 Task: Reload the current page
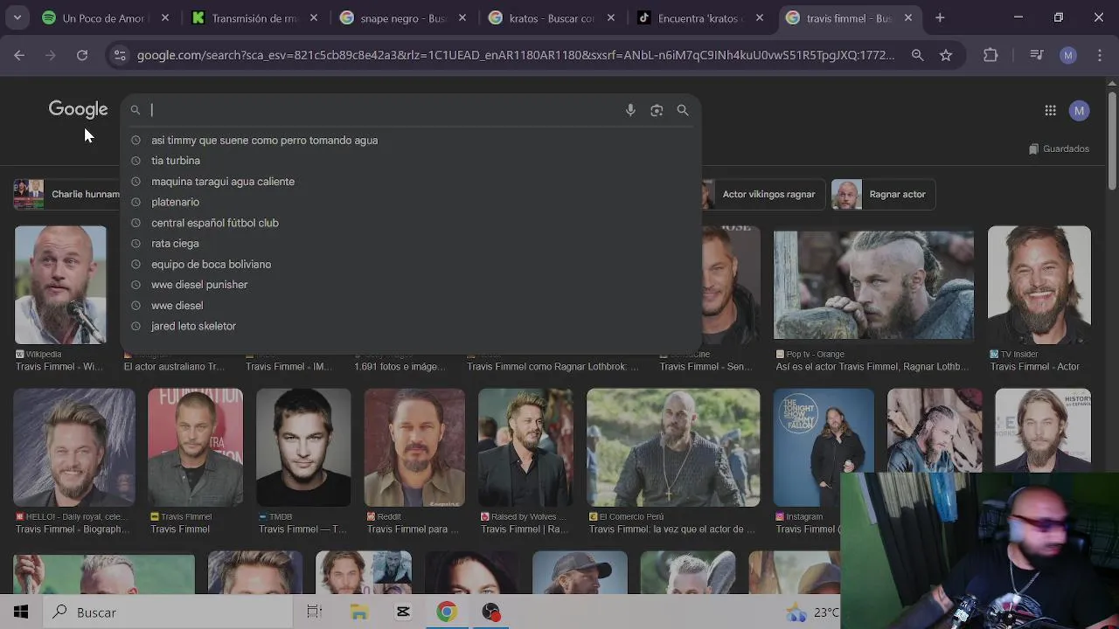pyautogui.click(x=82, y=55)
